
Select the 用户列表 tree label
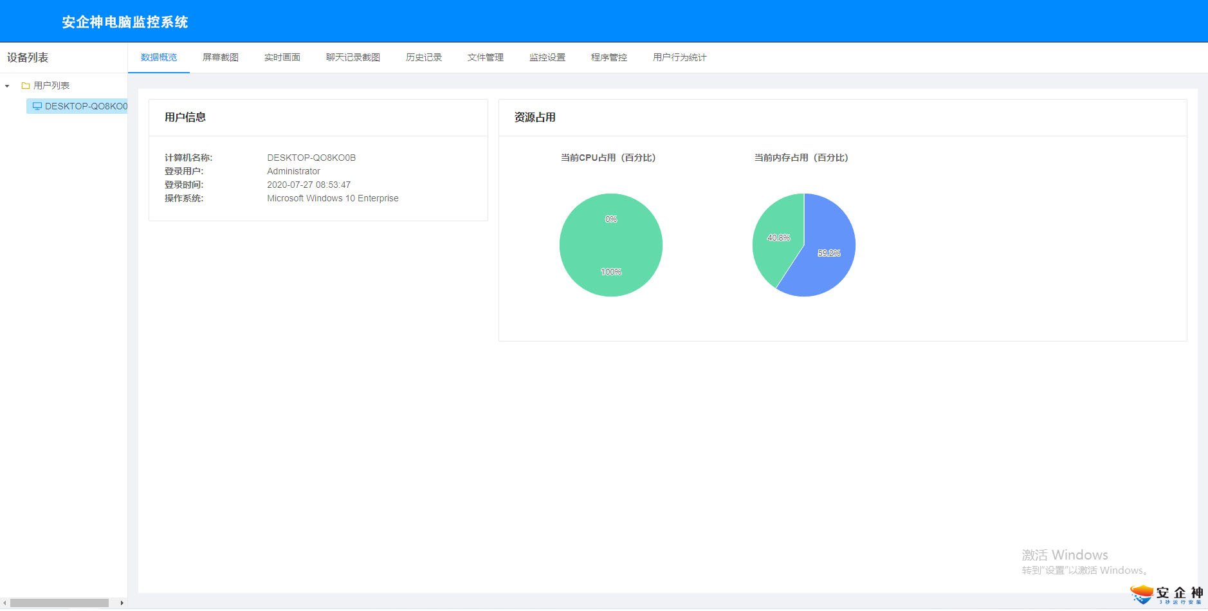pyautogui.click(x=51, y=86)
